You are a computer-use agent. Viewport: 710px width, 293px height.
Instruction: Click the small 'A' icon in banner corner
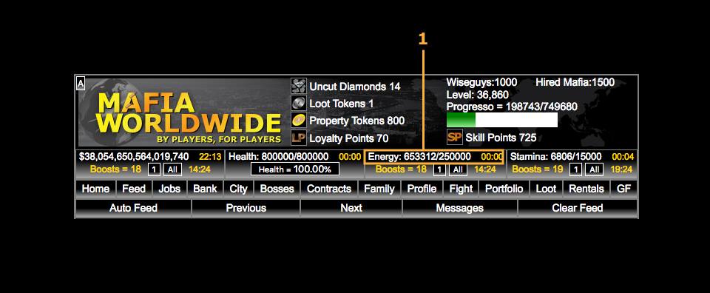click(81, 84)
